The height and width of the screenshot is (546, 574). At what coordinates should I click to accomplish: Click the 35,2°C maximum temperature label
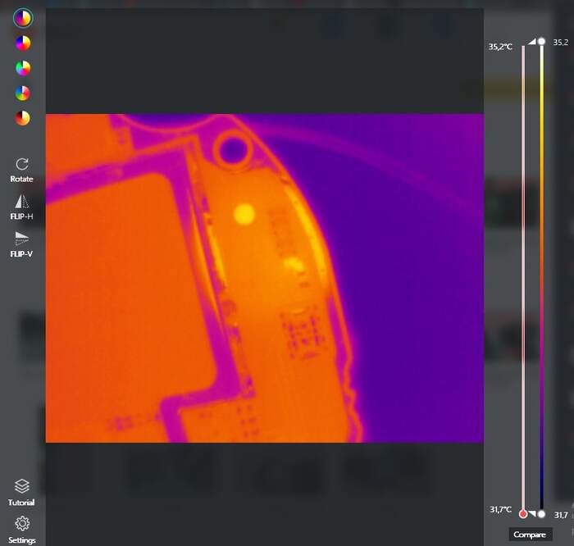pos(500,47)
